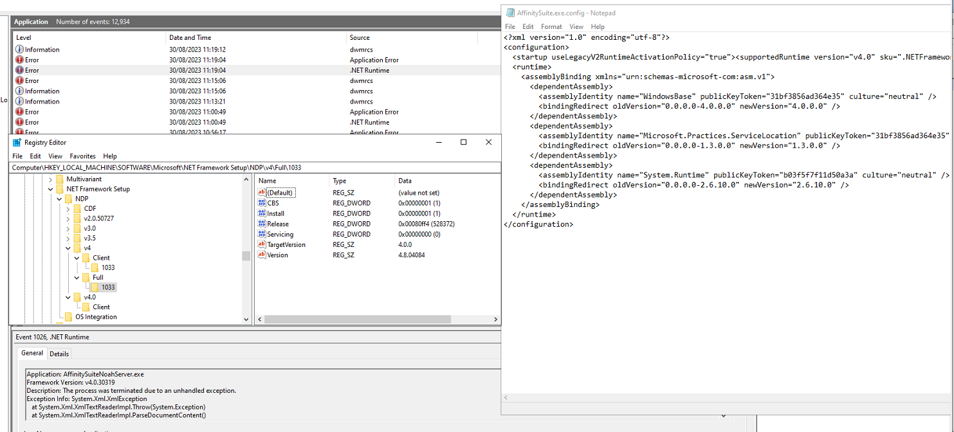Viewport: 954px width, 432px height.
Task: Expand the v3.5 registry key
Action: [67, 238]
